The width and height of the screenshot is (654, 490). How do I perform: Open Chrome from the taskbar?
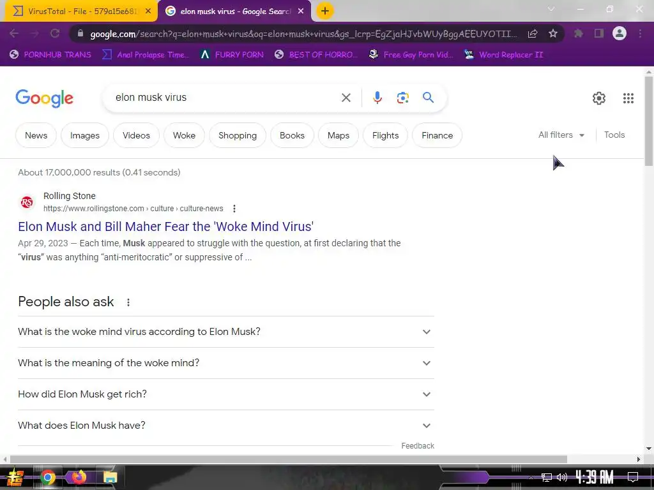click(x=47, y=477)
